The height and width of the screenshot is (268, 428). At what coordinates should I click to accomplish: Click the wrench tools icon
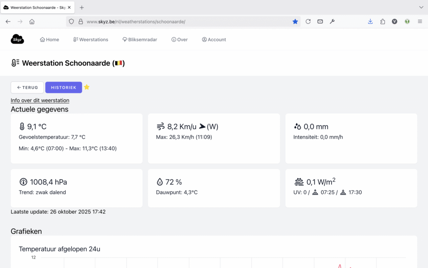click(x=332, y=21)
